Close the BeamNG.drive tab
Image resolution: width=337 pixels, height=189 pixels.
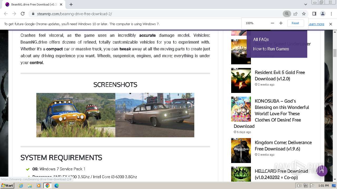(x=61, y=4)
